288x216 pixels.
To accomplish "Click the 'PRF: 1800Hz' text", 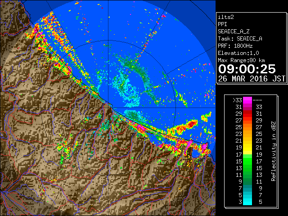I will [x=235, y=46].
